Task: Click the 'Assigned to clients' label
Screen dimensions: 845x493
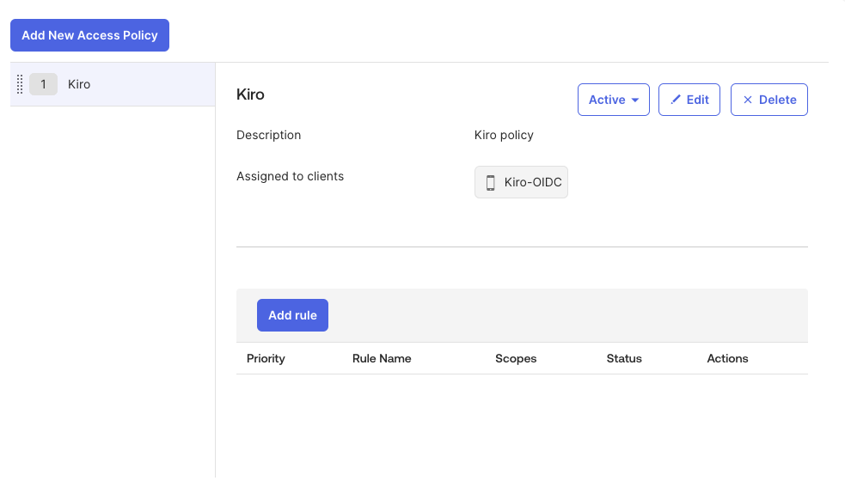Action: coord(290,176)
